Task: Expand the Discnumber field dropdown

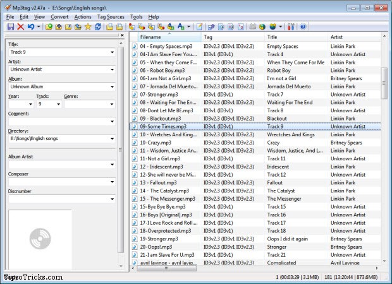Action: 112,199
